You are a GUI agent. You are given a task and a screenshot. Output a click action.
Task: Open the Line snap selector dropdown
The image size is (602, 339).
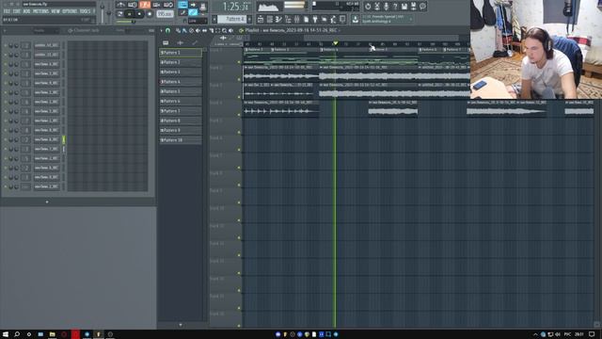tap(198, 21)
